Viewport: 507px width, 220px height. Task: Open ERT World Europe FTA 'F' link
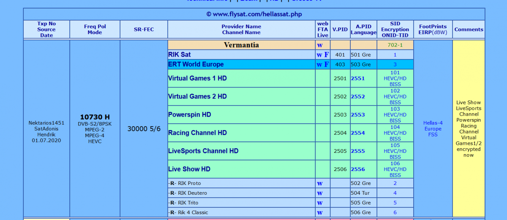(x=327, y=65)
